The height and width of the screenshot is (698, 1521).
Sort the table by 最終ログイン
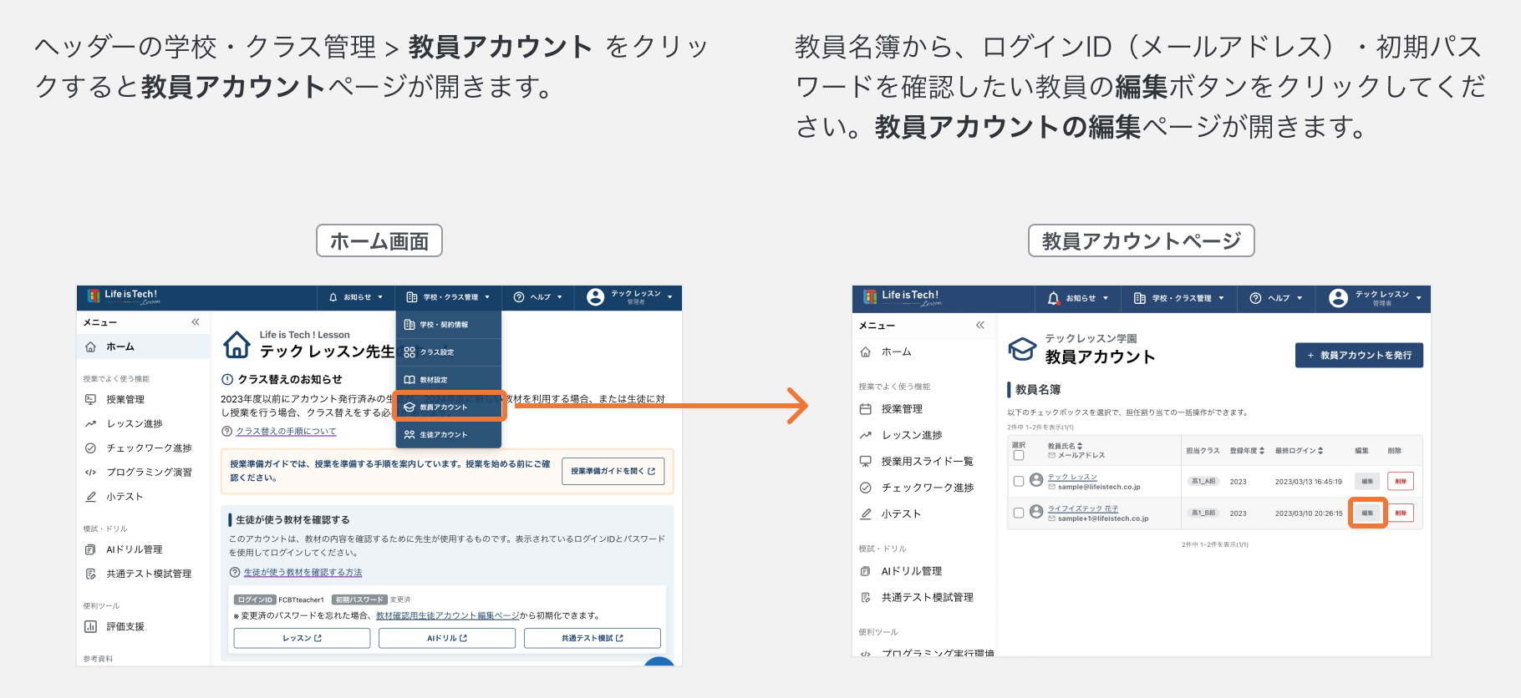(1299, 451)
